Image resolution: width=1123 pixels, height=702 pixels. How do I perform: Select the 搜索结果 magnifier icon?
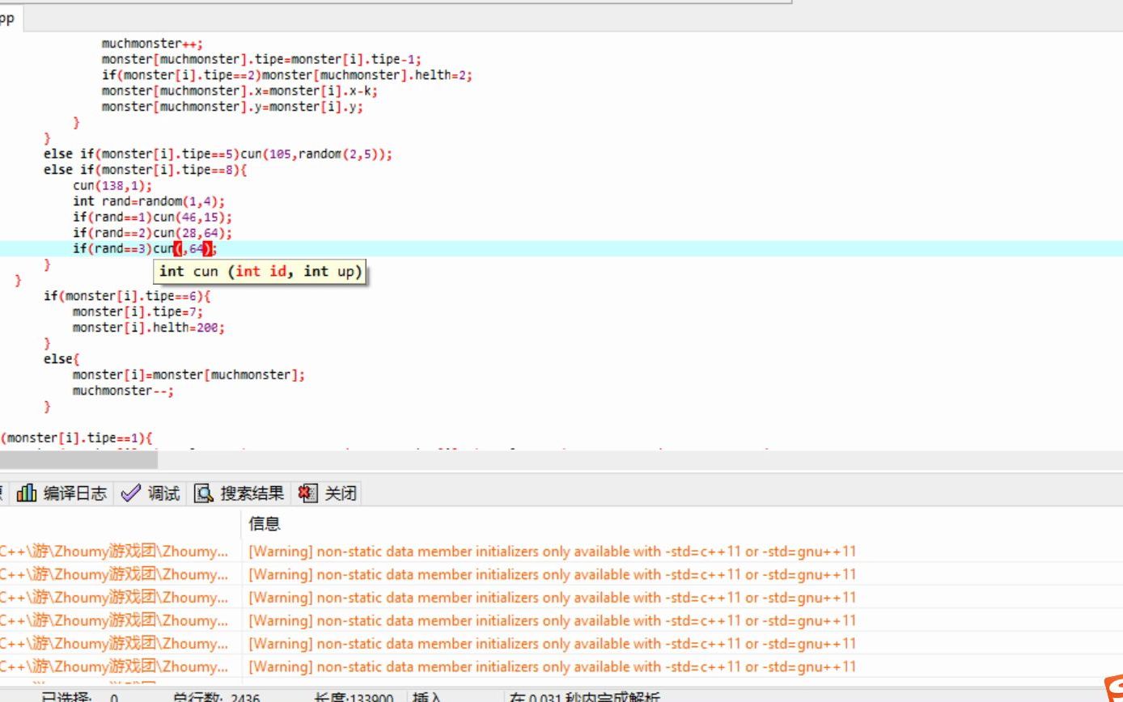(204, 493)
